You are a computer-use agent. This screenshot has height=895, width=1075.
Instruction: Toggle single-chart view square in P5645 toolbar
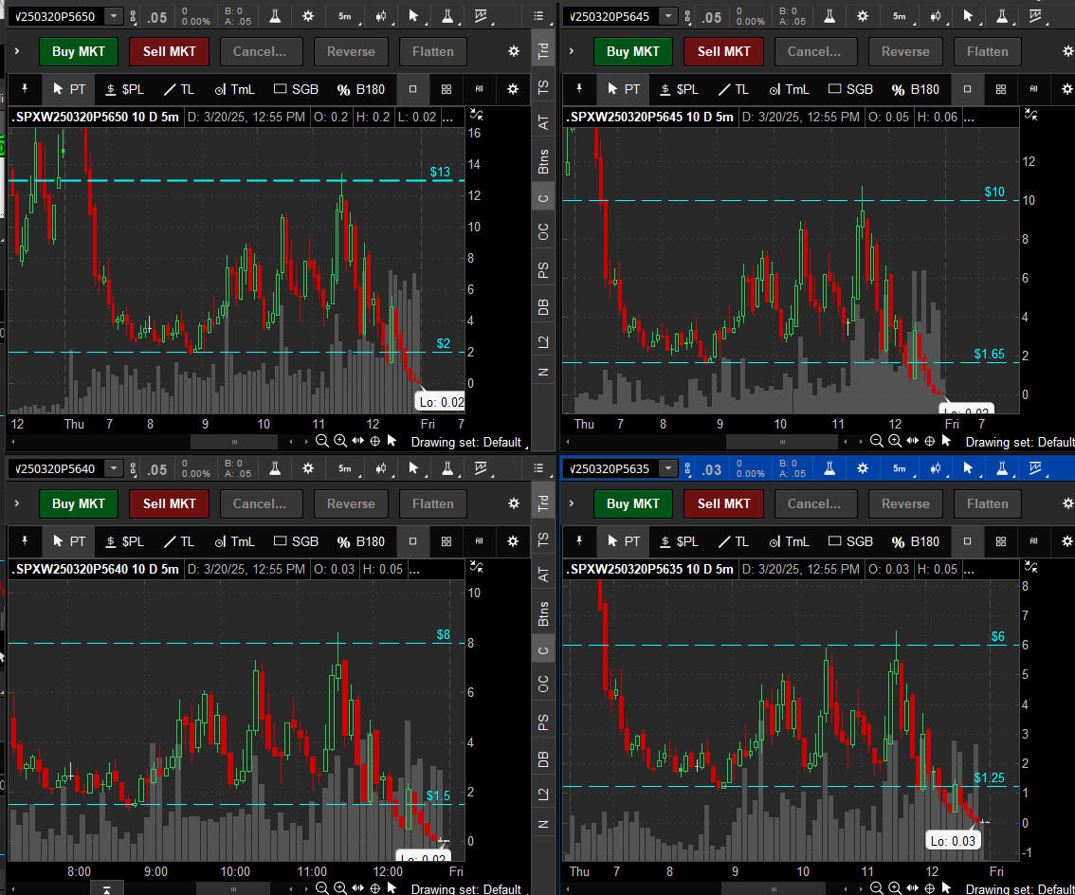tap(967, 89)
